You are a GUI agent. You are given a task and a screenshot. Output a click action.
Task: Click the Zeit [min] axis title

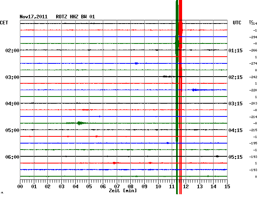tap(123, 191)
